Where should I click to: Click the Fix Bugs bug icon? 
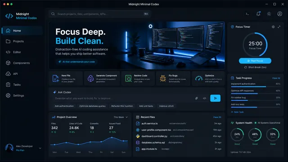point(163,78)
